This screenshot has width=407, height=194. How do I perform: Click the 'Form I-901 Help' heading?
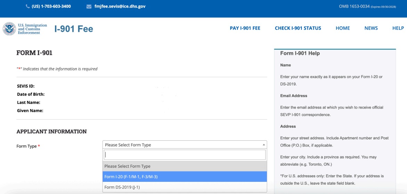pos(300,54)
